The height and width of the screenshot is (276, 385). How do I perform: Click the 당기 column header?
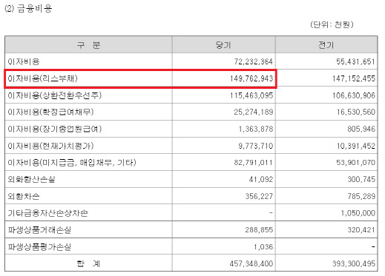point(223,45)
